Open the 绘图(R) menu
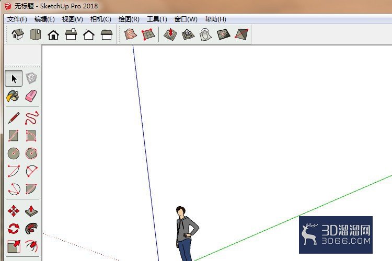392x261 pixels. 129,19
